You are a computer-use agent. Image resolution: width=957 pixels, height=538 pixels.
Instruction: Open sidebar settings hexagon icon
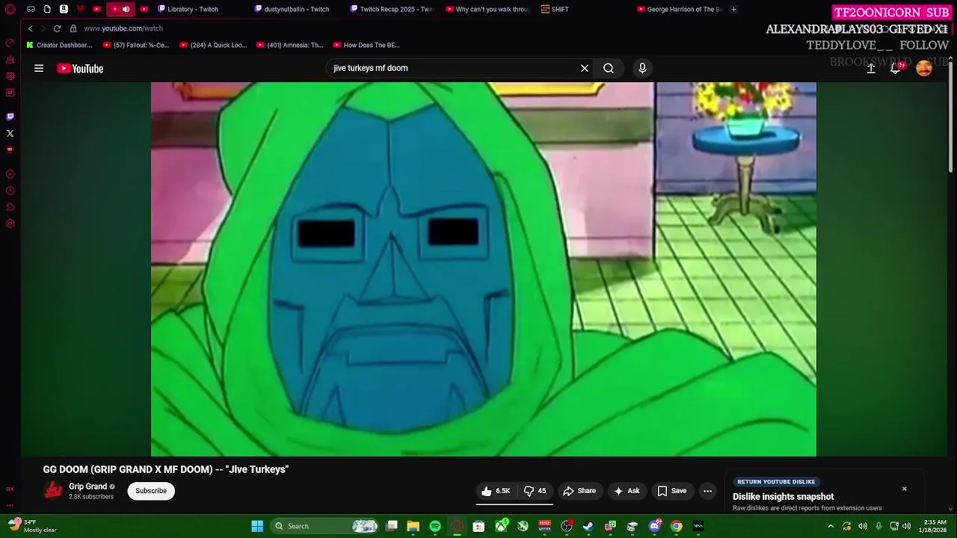tap(10, 223)
